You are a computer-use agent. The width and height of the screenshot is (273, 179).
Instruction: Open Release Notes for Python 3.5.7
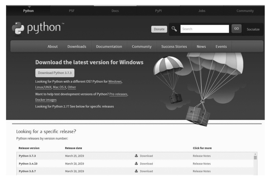click(201, 171)
